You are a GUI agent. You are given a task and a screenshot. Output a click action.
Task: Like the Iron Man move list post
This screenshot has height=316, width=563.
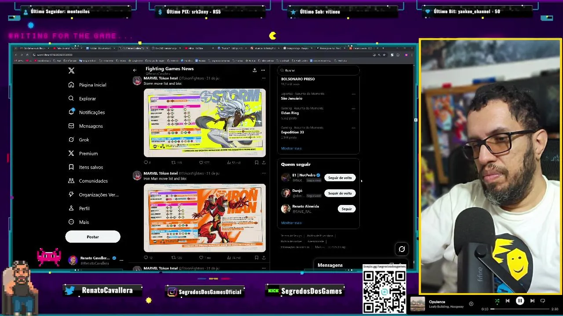tap(201, 258)
